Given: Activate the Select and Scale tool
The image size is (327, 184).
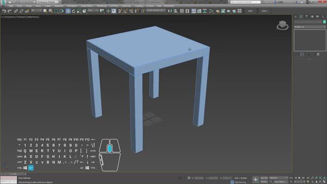Looking at the screenshot, I should pos(79,11).
